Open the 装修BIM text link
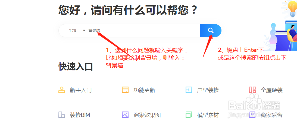 (80, 115)
